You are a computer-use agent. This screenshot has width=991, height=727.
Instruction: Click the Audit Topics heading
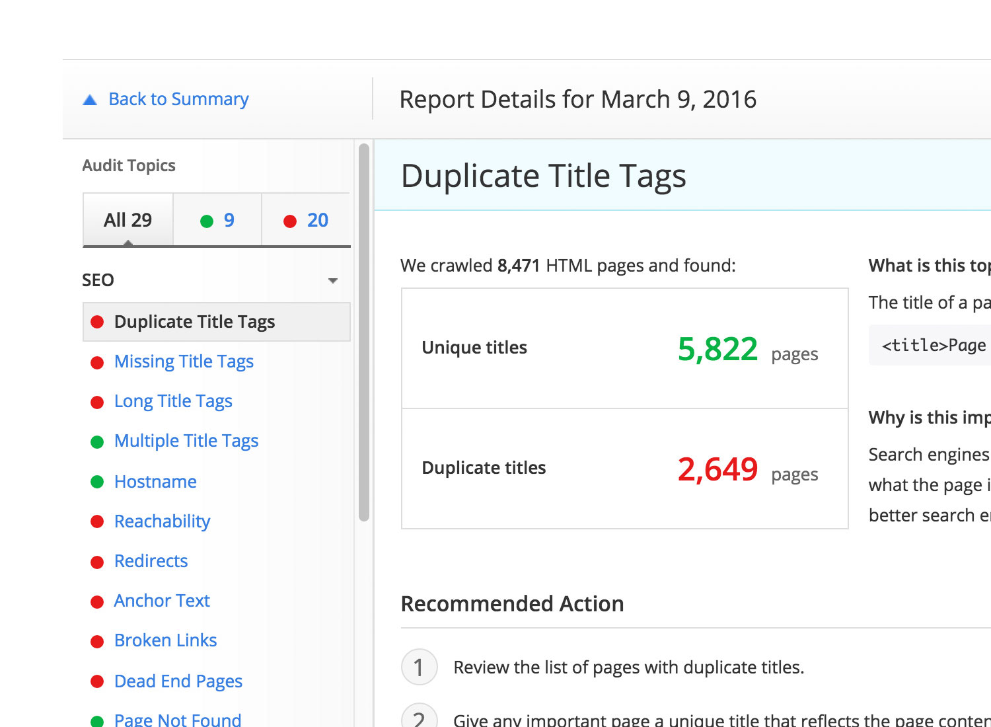coord(129,166)
